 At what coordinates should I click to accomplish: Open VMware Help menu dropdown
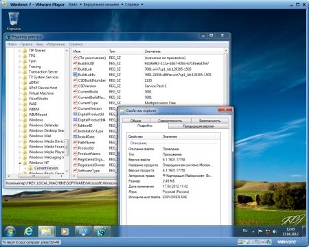pyautogui.click(x=134, y=4)
